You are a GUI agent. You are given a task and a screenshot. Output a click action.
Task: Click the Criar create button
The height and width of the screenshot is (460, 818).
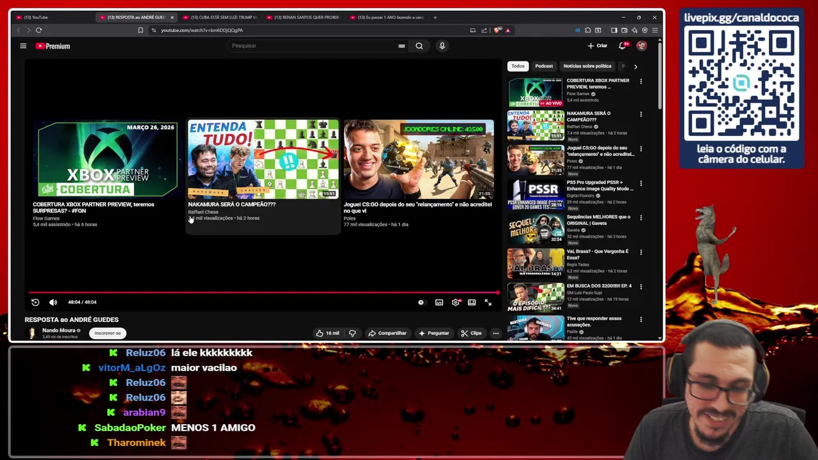point(598,46)
